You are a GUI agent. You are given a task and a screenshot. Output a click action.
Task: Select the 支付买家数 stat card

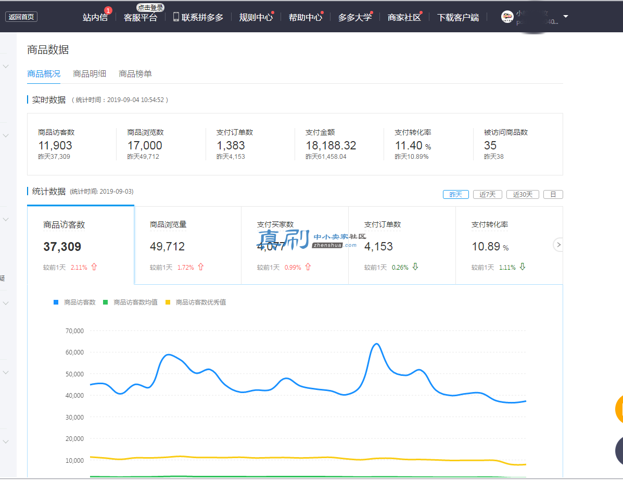(295, 245)
